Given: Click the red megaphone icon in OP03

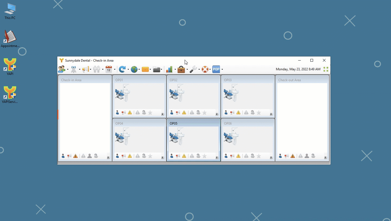Looking at the screenshot, I should pos(232,112).
